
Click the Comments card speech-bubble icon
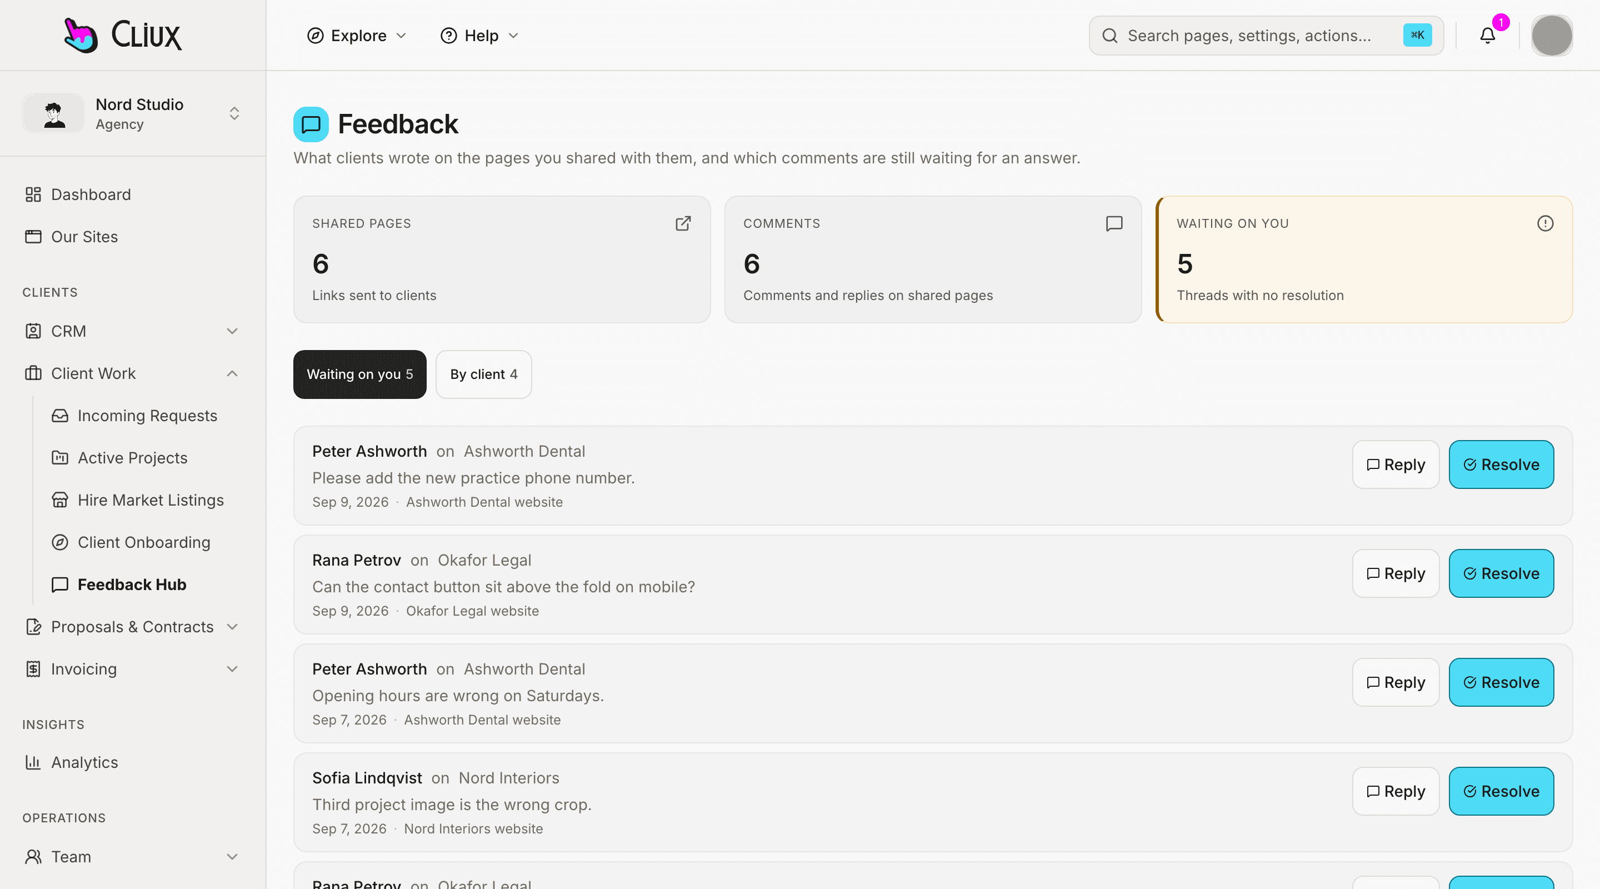[1114, 224]
